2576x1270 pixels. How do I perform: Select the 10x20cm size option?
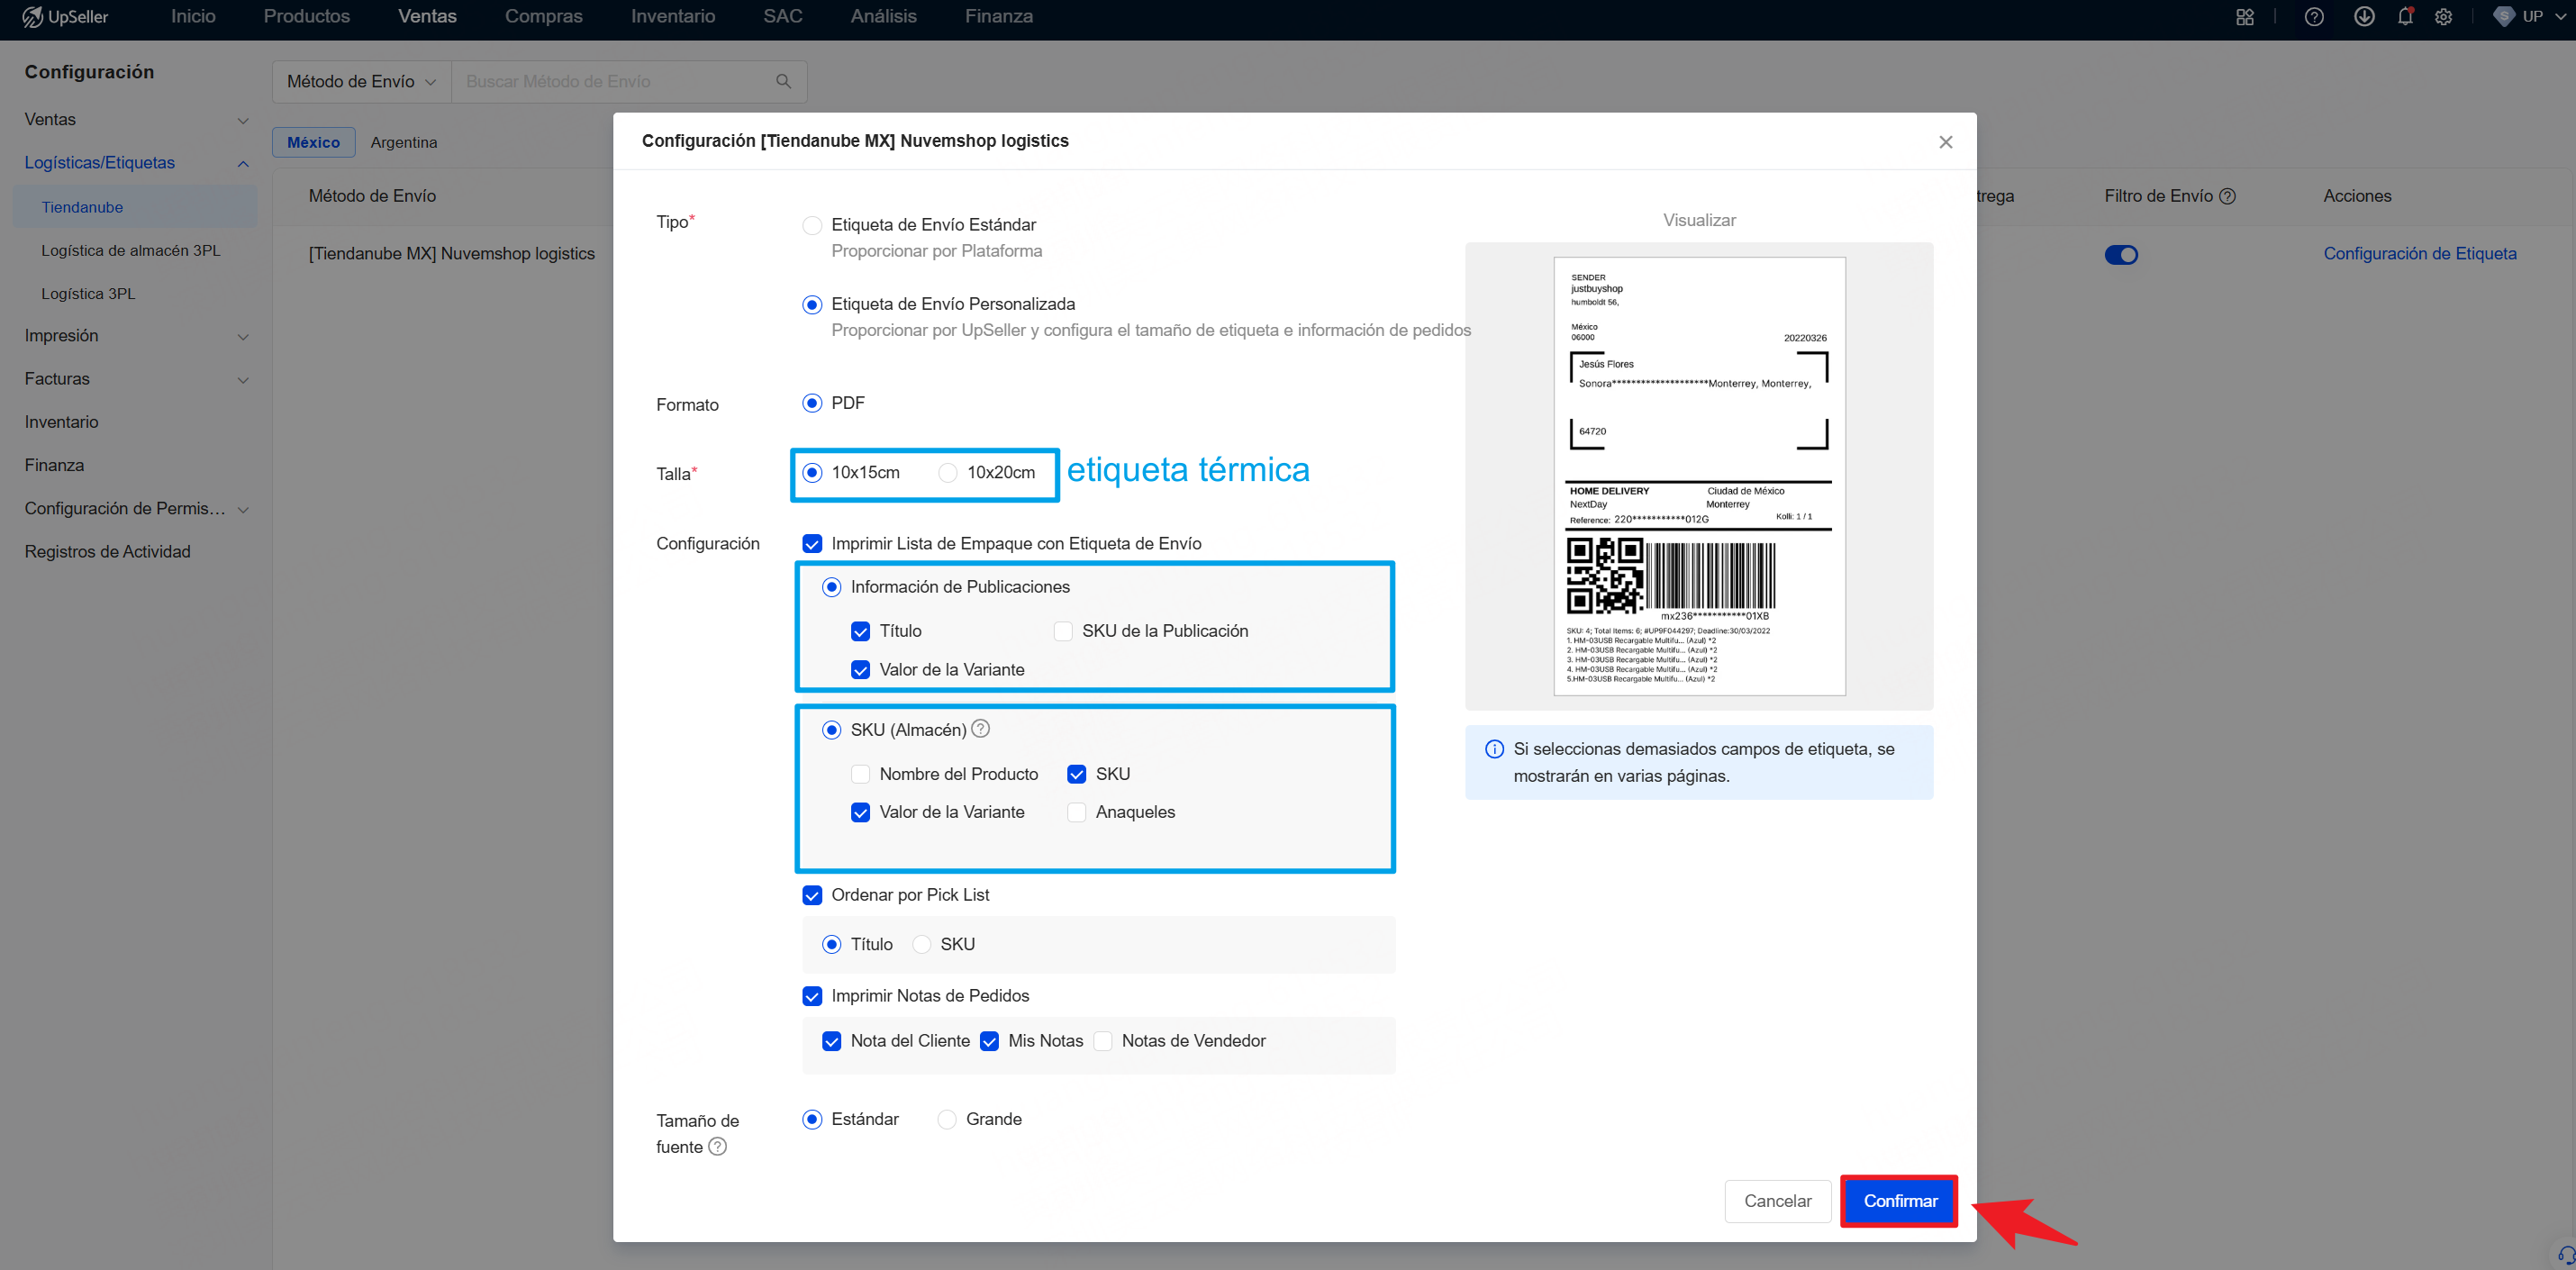(948, 473)
